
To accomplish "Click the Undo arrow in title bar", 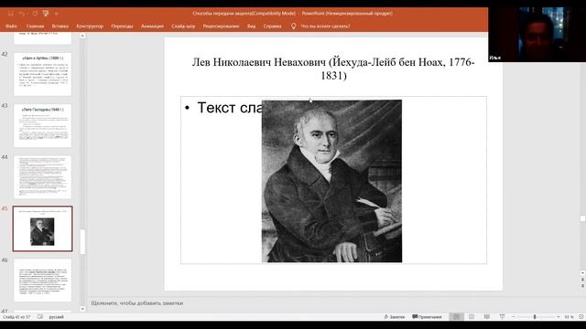I will 22,14.
